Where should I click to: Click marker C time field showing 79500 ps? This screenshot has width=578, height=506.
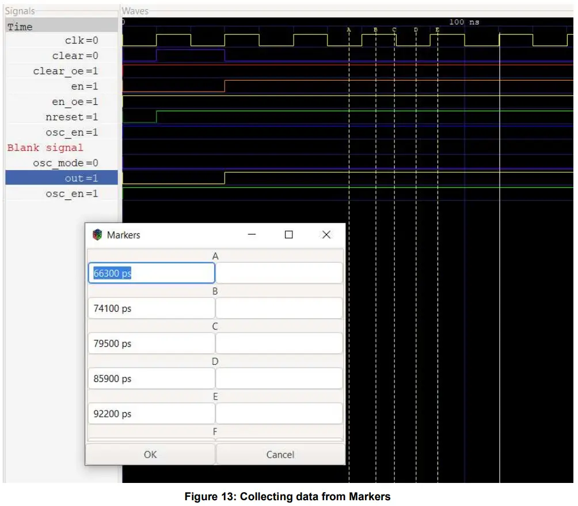[x=151, y=343]
